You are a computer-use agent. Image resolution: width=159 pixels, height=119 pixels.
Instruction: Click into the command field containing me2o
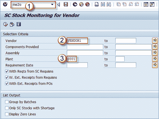33,5
